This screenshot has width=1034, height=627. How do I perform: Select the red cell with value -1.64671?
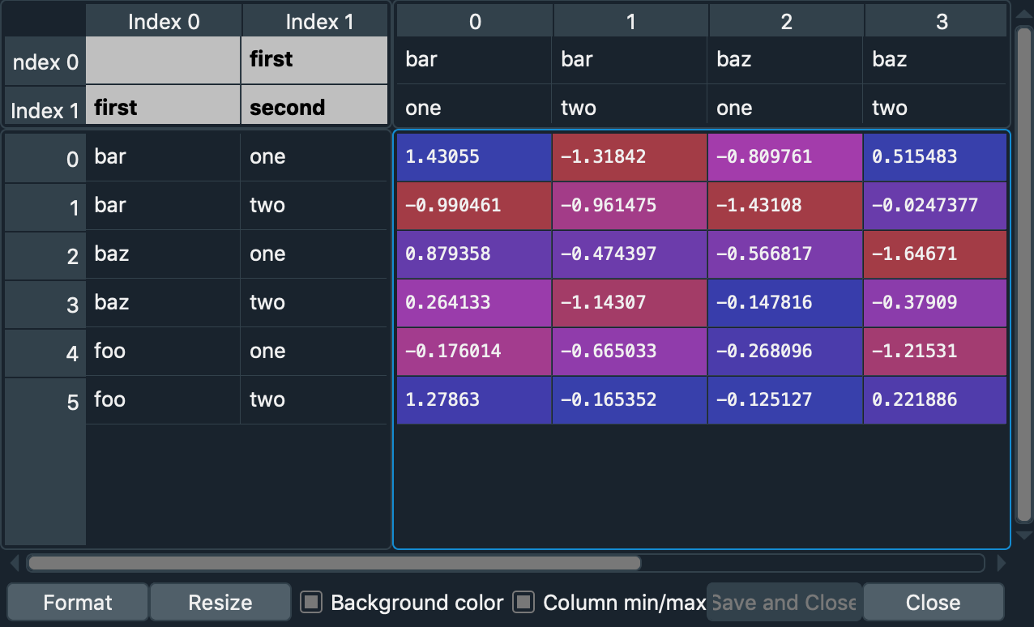tap(934, 254)
